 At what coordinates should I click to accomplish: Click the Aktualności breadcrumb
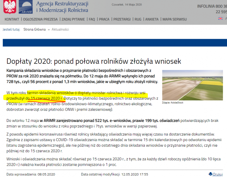click(60, 30)
